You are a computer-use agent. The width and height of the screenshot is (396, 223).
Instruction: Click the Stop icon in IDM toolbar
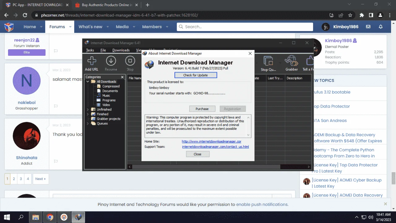pos(130,61)
